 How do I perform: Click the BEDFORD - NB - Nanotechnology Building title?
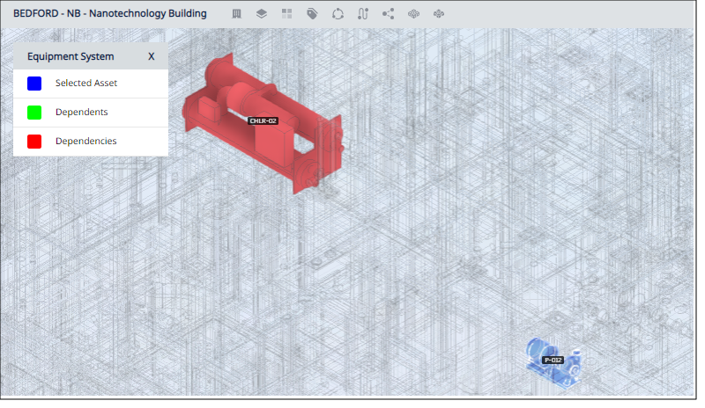coord(110,13)
